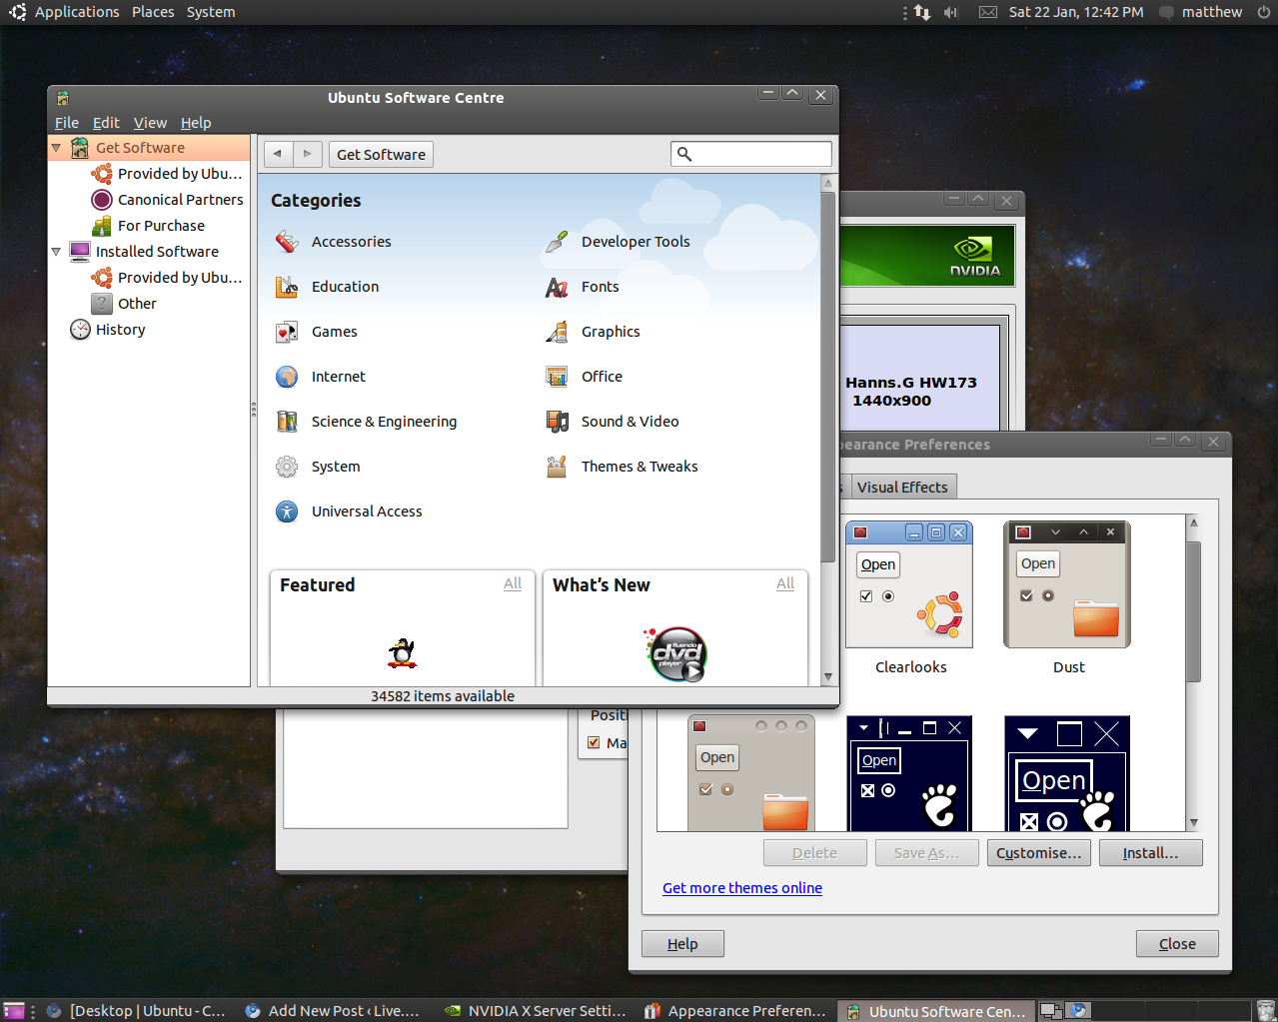Click the clock showing Sat 22 Jan, 12:42 PM
The width and height of the screenshot is (1278, 1022).
(1076, 12)
